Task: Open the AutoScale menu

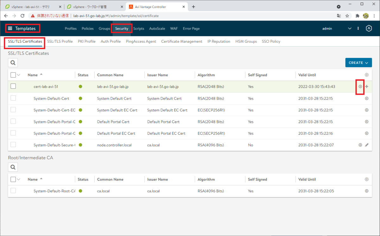Action: 157,29
